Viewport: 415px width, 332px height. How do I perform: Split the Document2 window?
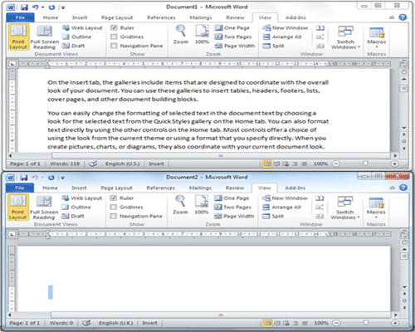(273, 216)
